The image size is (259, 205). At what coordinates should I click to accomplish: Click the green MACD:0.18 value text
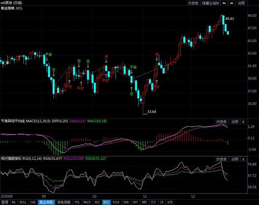(97, 121)
